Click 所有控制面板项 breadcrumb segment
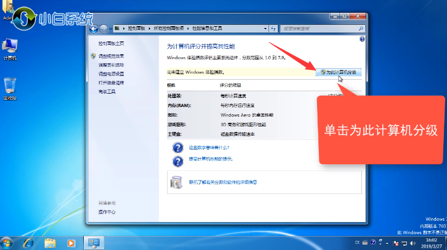 168,29
